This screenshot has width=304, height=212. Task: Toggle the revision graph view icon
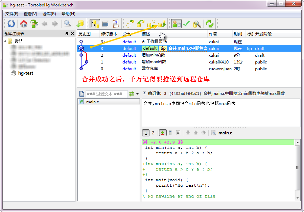pos(95,24)
